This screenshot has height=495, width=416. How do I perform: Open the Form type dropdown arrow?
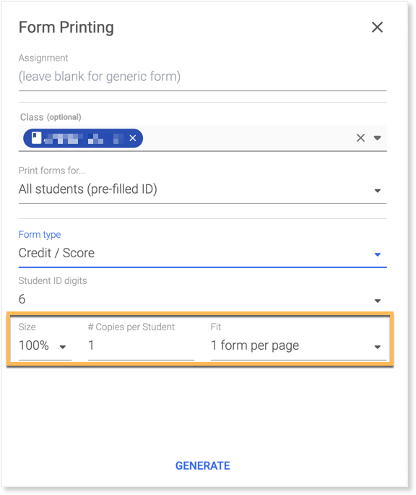pyautogui.click(x=377, y=254)
